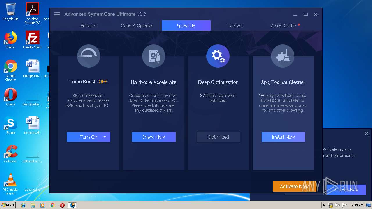This screenshot has width=372, height=209.
Task: Open Skype desktop shortcut
Action: click(x=10, y=125)
